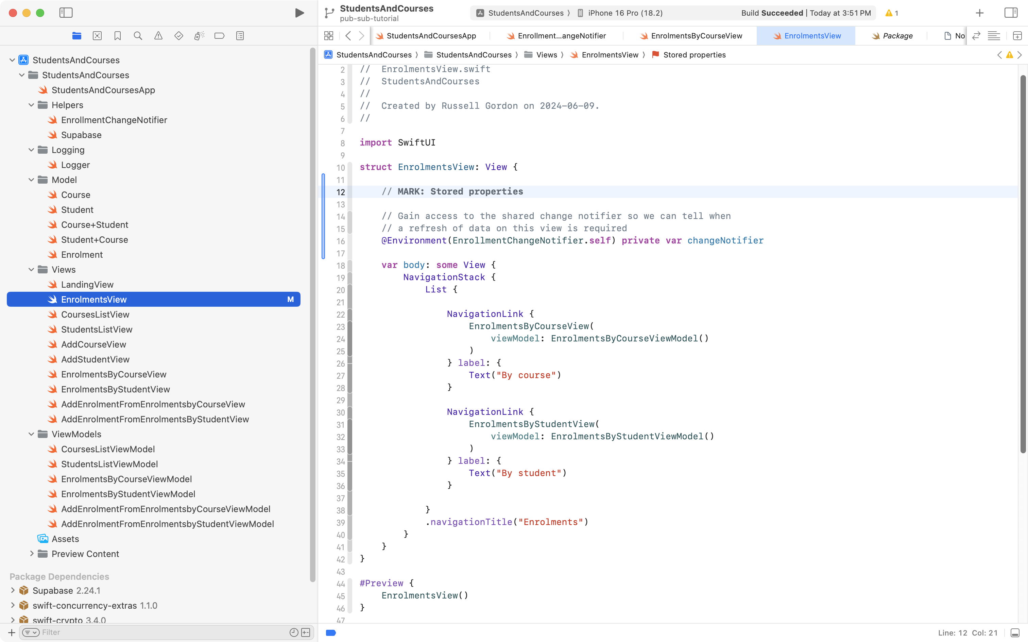Open CoursesListView file in navigator
1028x642 pixels.
(x=95, y=314)
